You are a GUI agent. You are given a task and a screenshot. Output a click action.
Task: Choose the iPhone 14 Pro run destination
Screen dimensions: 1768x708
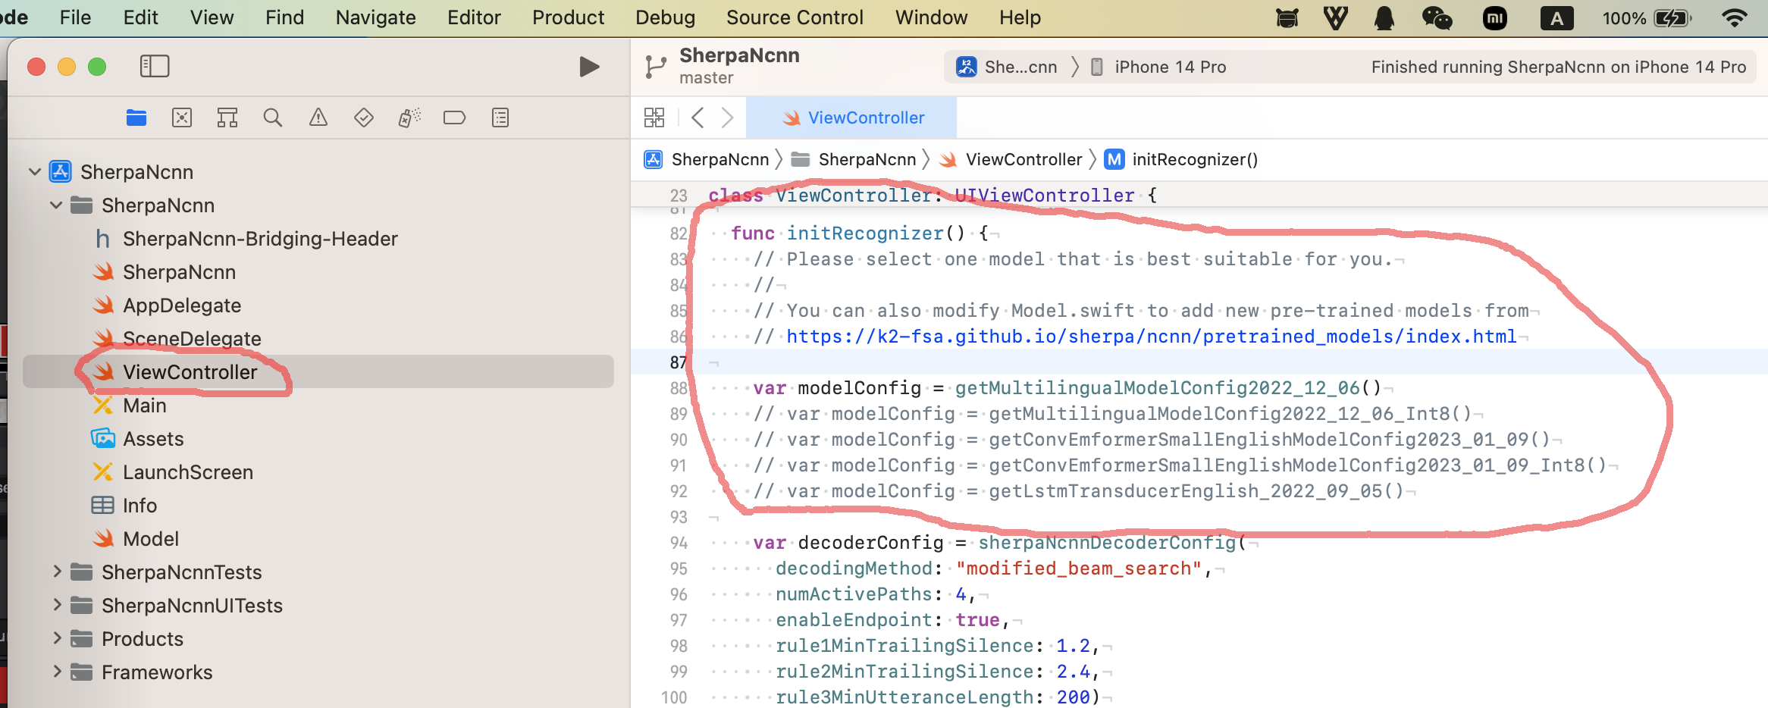1158,67
